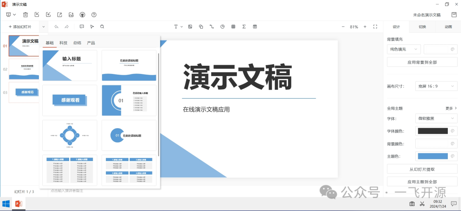Save the presentation with the floppy icon
This screenshot has width=461, height=211.
454,15
